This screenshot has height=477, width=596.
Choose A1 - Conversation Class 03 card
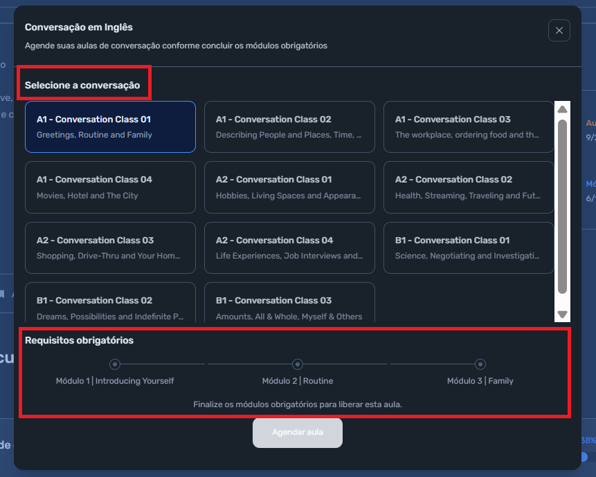469,127
